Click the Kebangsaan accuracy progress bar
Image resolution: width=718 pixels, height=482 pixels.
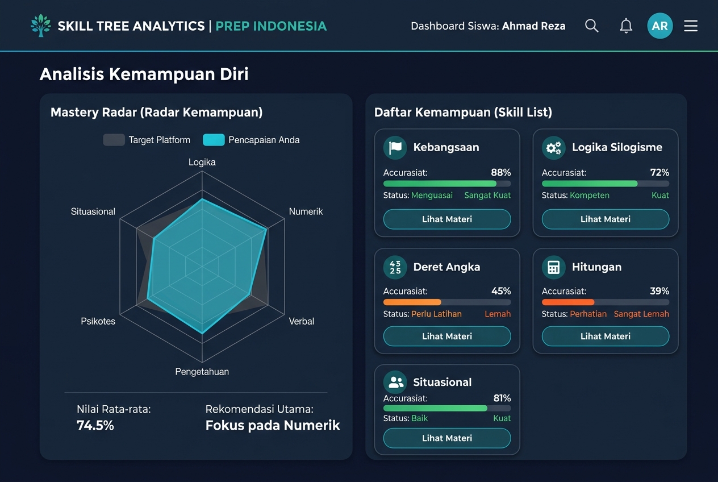[447, 184]
